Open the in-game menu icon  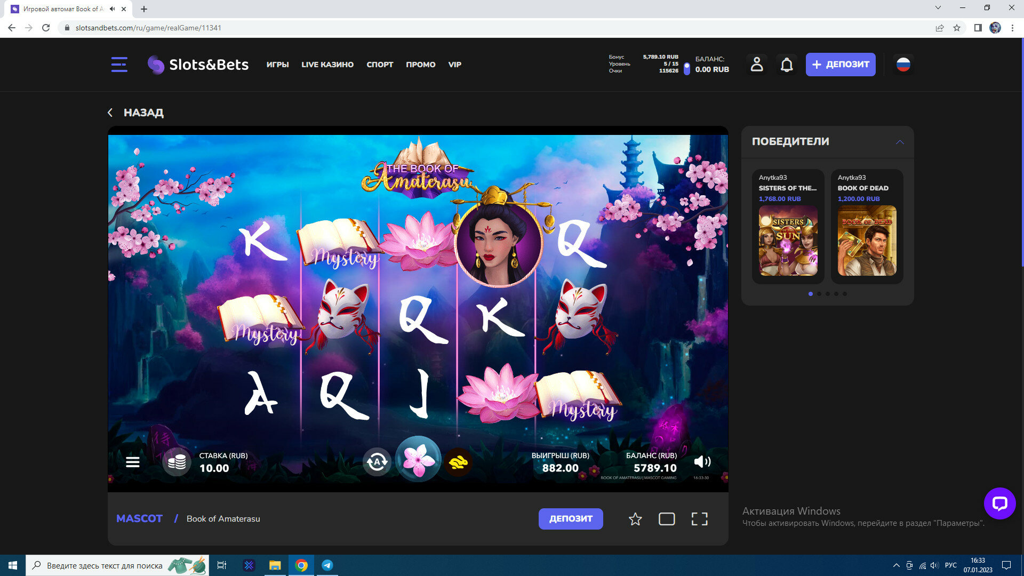point(133,462)
